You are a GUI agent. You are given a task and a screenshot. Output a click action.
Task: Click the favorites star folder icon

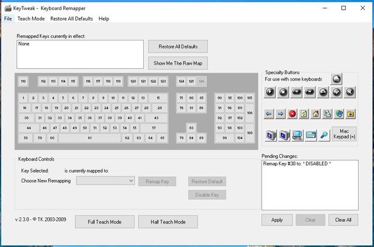350,114
